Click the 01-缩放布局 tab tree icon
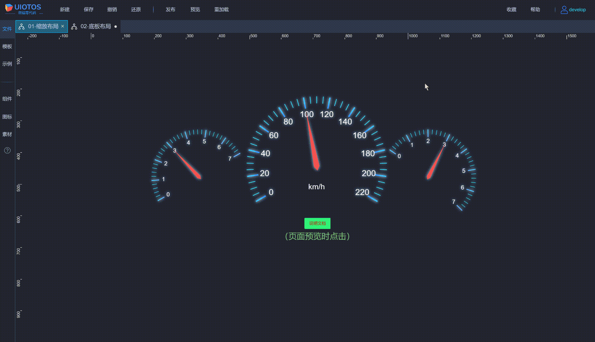Image resolution: width=595 pixels, height=342 pixels. click(x=22, y=27)
